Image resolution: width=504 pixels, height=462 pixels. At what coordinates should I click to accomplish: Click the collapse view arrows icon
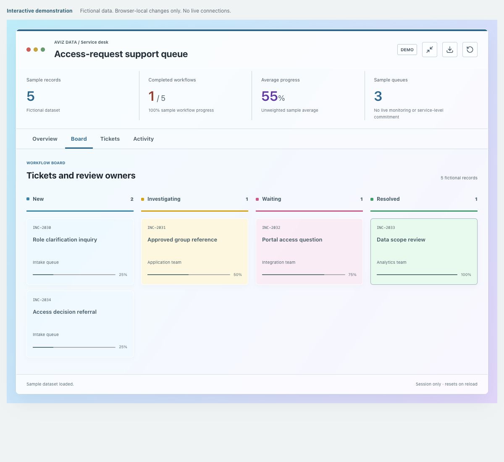tap(430, 50)
